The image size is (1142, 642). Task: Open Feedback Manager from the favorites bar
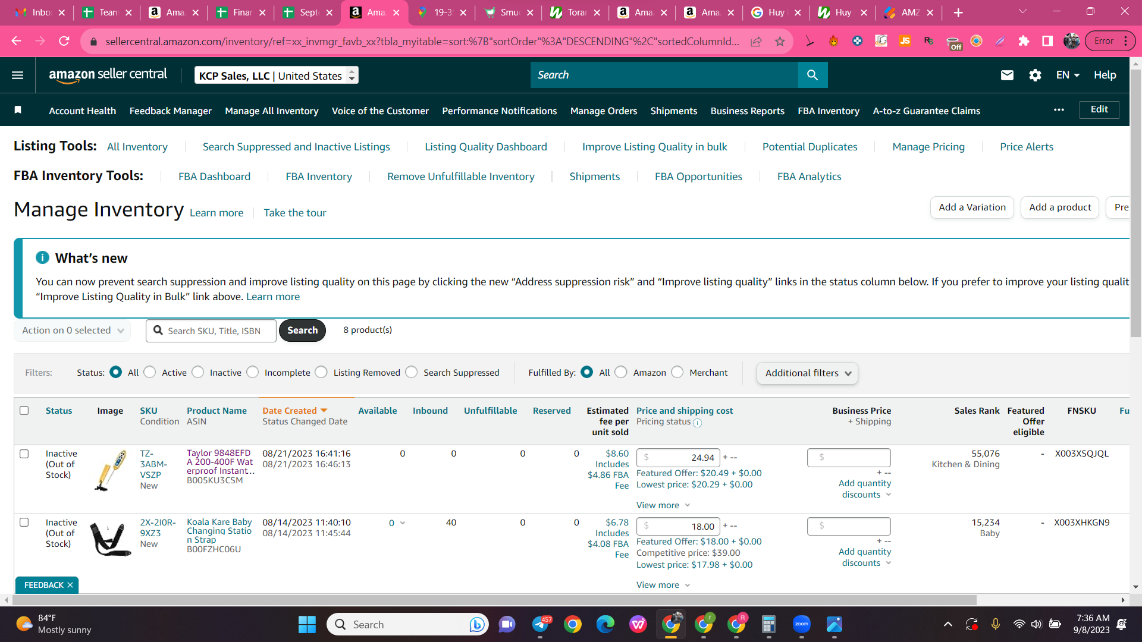point(171,111)
